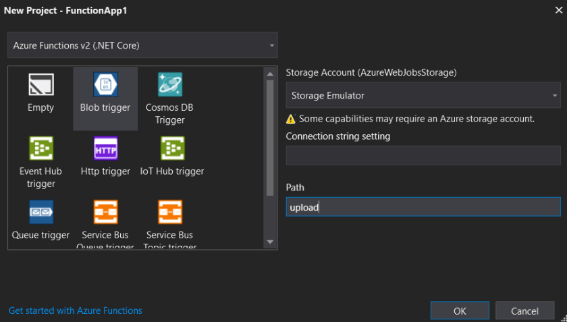This screenshot has height=322, width=567.
Task: Click the storage account warning icon
Action: click(x=291, y=119)
